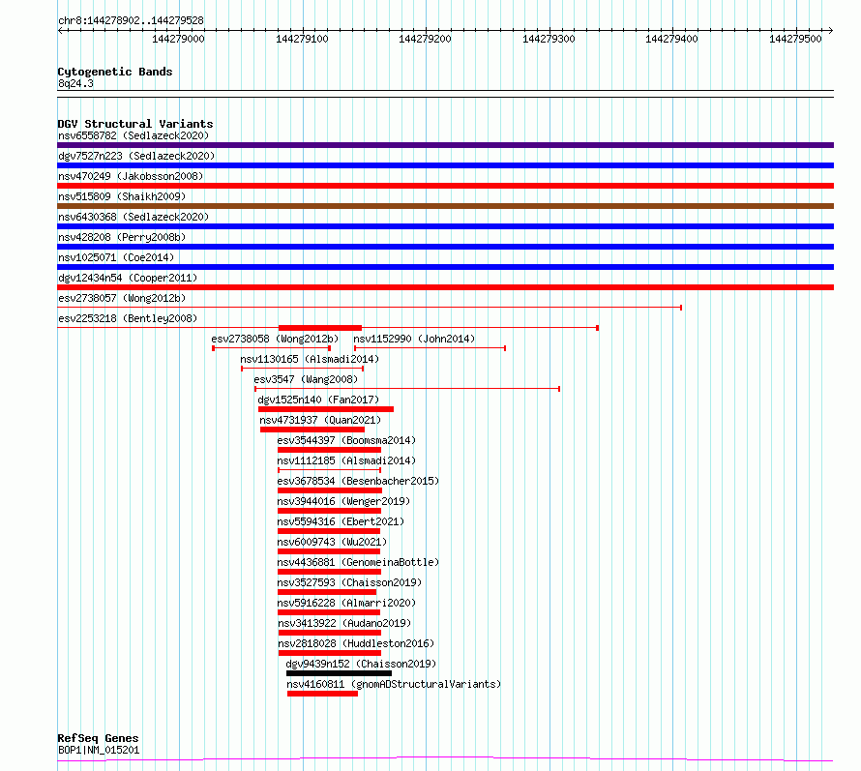
Task: Click the nsv1025071 (Coe2014) label
Action: pyautogui.click(x=116, y=257)
